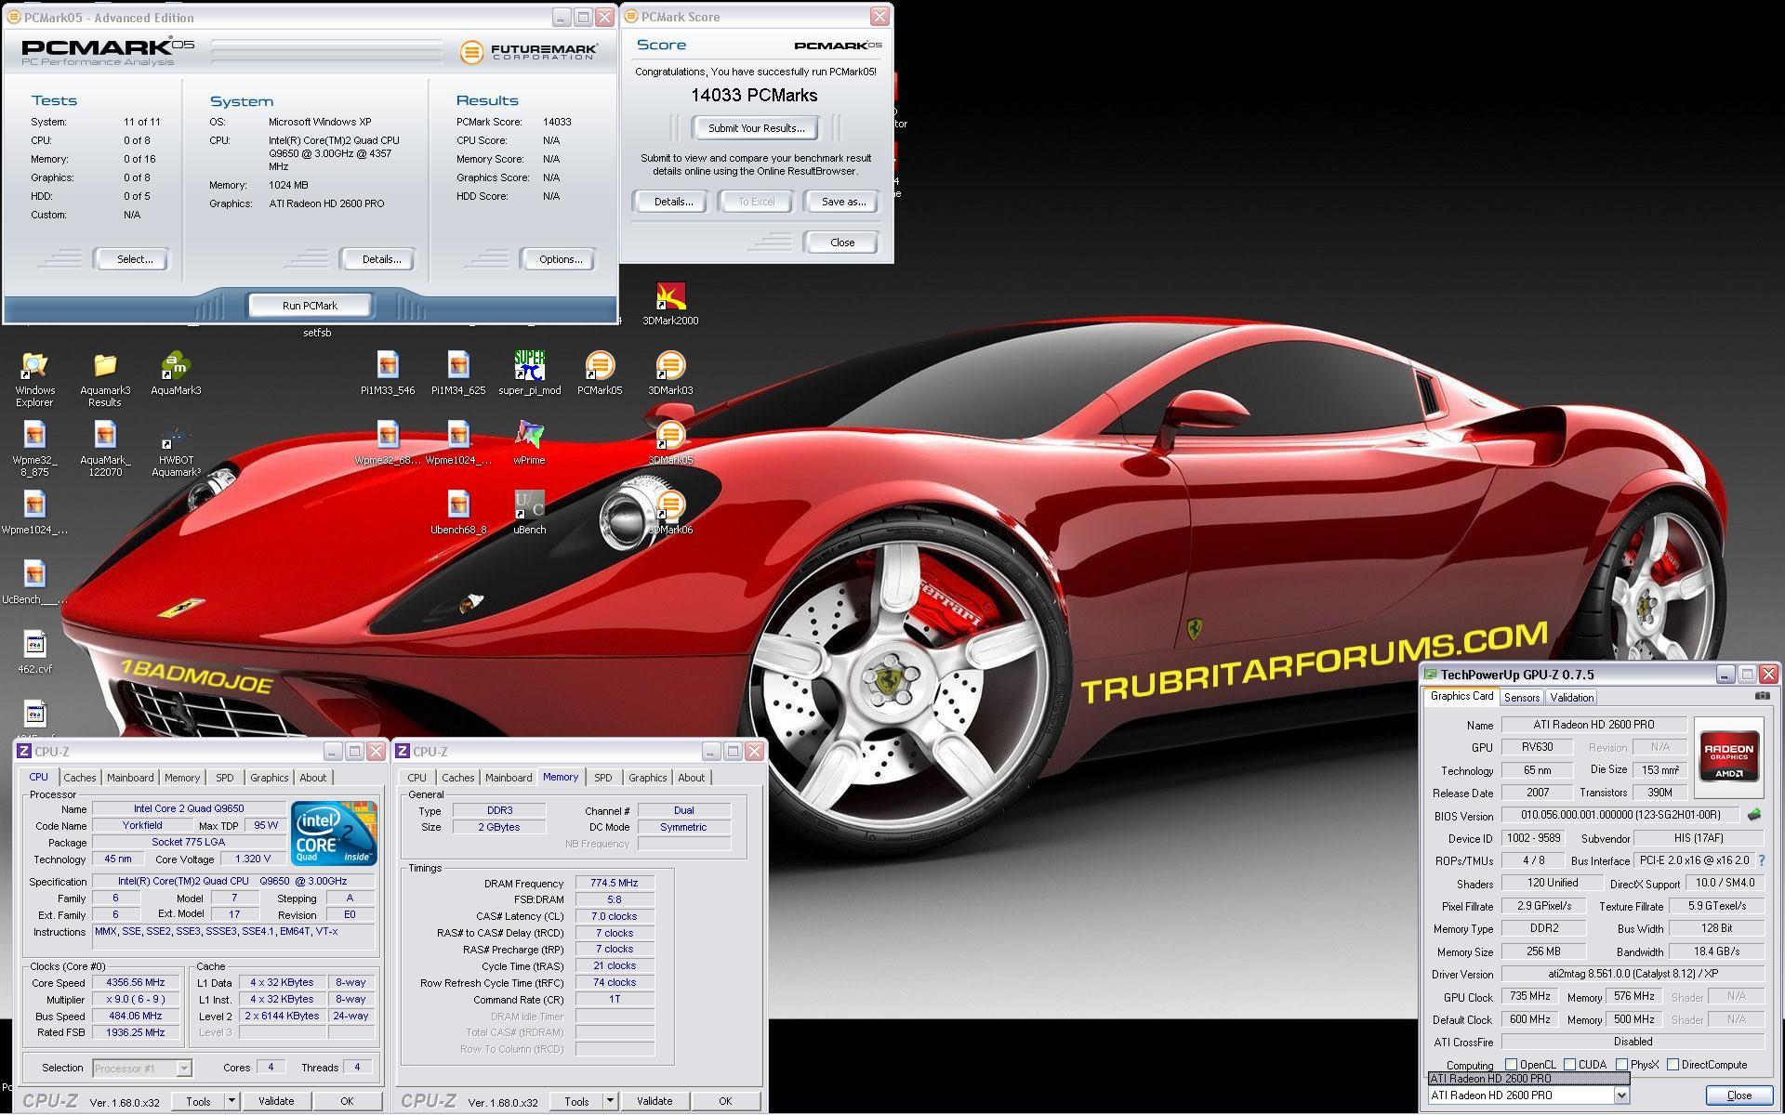Launch the 3DMark2000 desktop shortcut
The width and height of the screenshot is (1785, 1115).
[670, 304]
